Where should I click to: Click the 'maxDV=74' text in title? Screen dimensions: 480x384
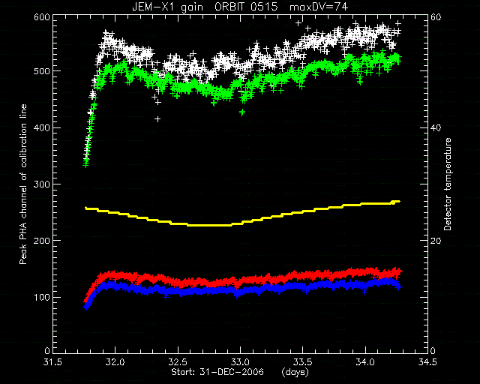319,7
